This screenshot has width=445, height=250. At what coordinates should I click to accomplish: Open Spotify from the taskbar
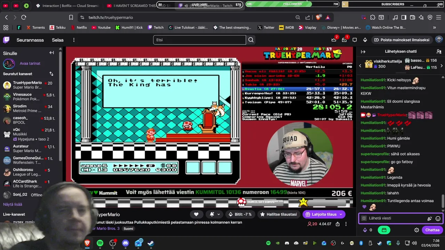(x=100, y=243)
